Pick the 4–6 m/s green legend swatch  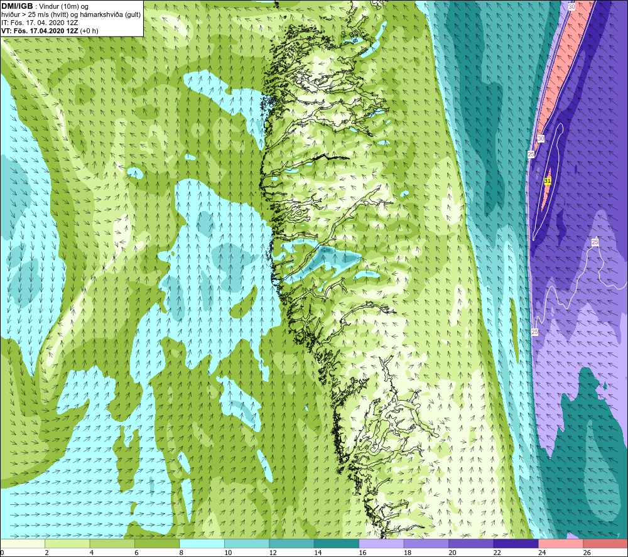pos(112,543)
